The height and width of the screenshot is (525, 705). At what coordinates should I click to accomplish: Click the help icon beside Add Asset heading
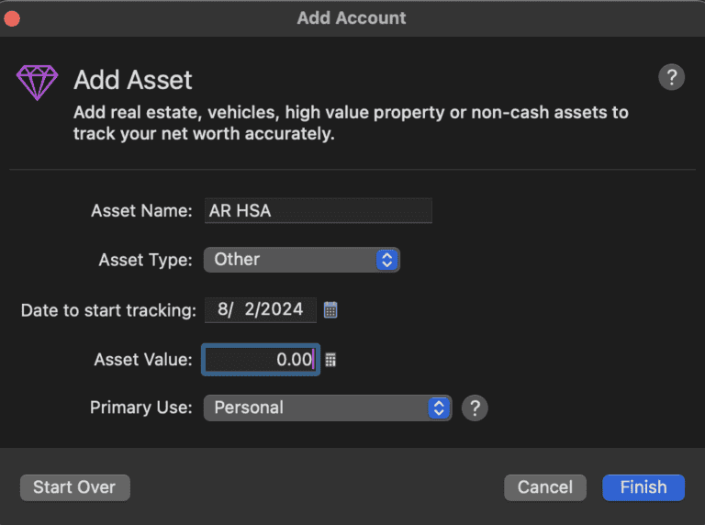pyautogui.click(x=671, y=77)
